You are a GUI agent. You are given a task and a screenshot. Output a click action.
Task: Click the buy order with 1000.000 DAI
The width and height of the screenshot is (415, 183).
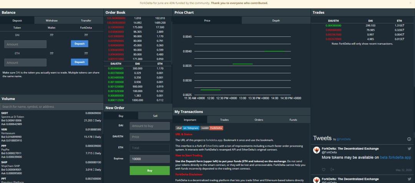[138, 101]
